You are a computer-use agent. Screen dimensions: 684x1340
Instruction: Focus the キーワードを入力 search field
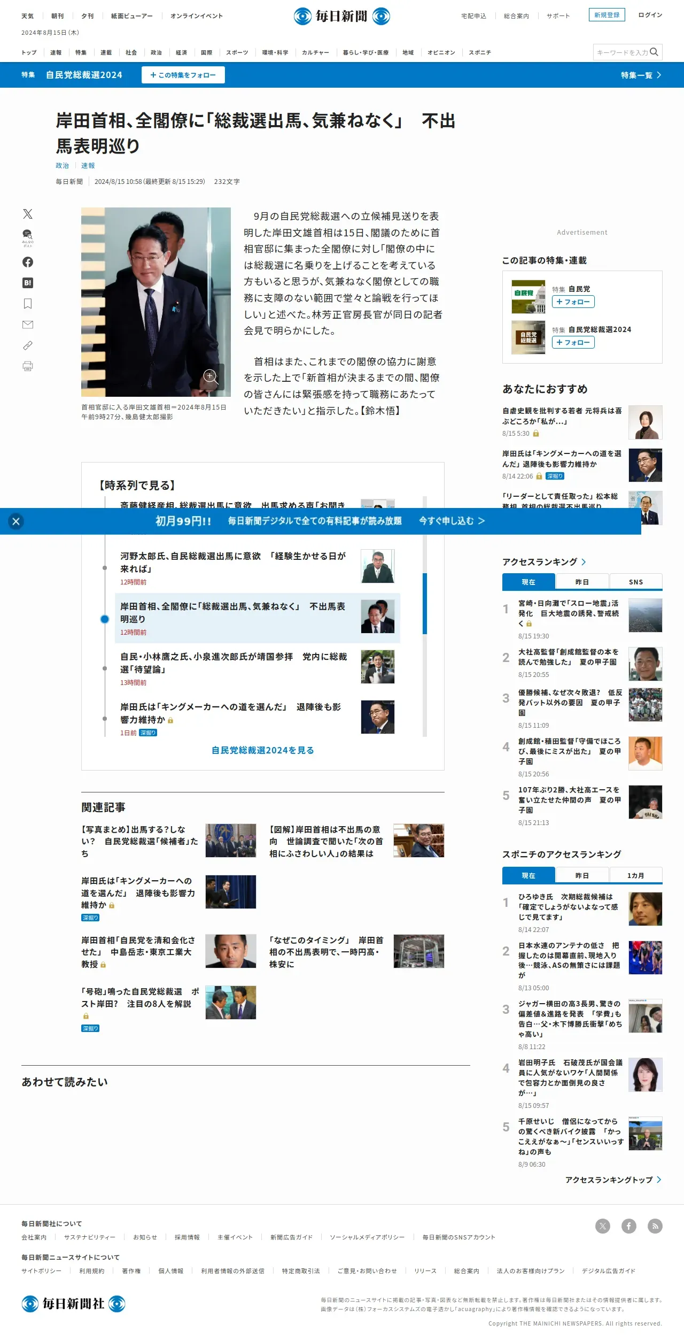pyautogui.click(x=621, y=52)
